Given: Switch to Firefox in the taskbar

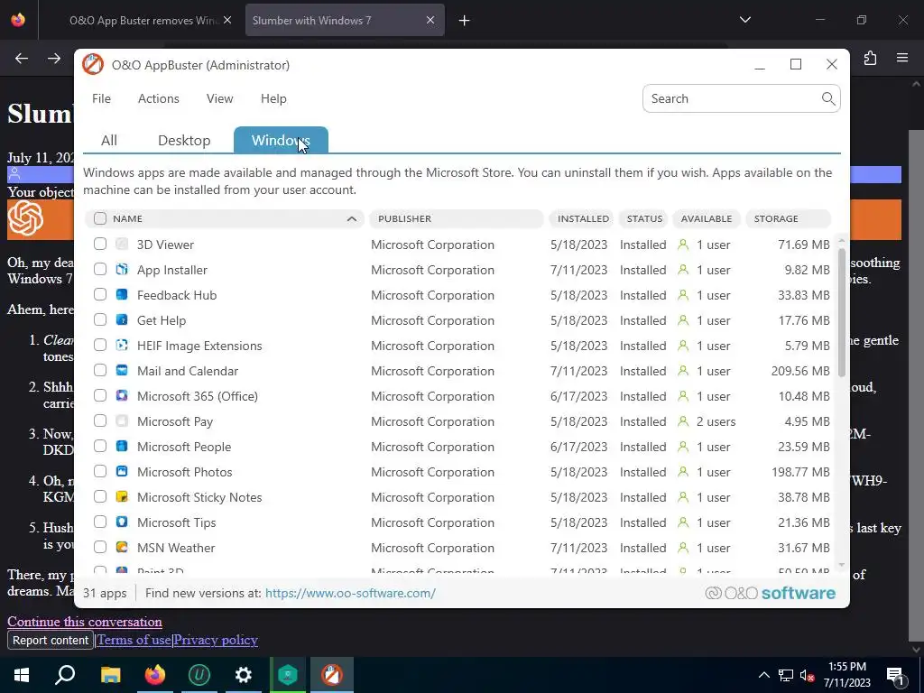Looking at the screenshot, I should [x=155, y=675].
